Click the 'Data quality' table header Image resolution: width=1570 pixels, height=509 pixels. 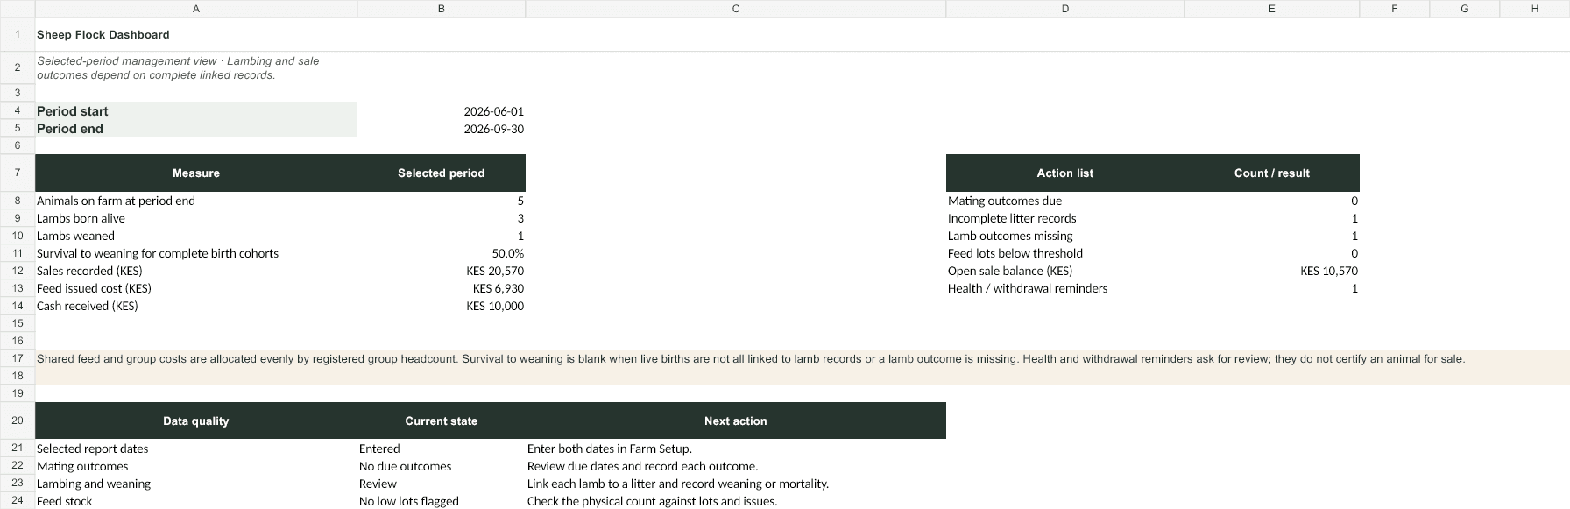(x=196, y=421)
